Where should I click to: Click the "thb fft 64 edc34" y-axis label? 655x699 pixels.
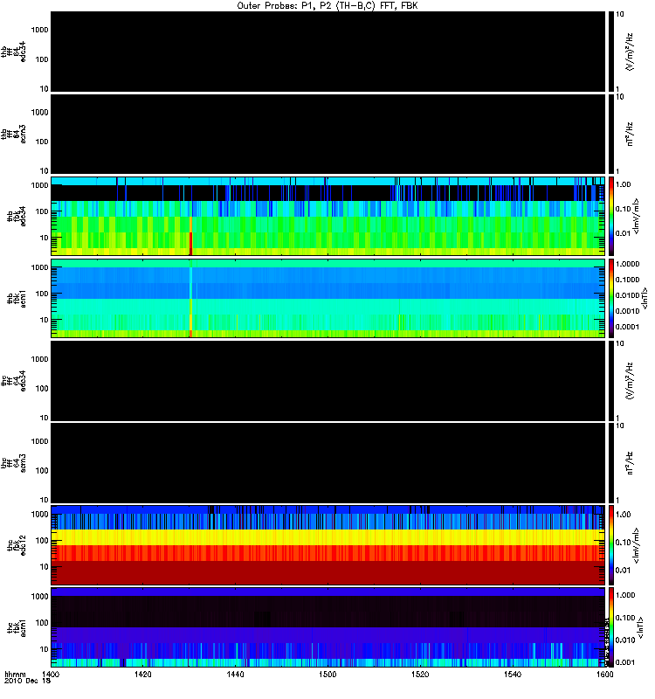pos(13,52)
